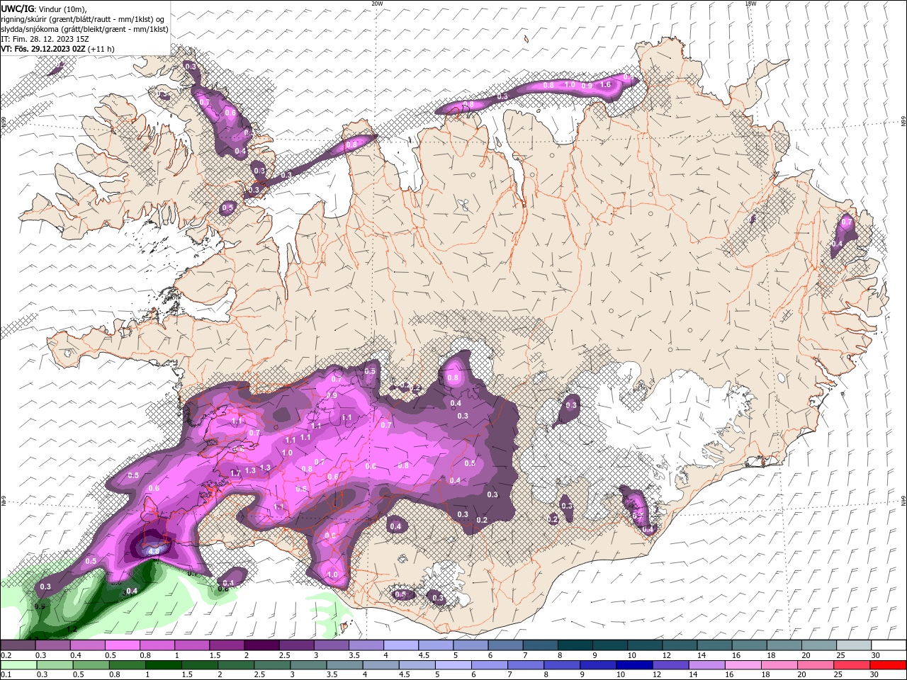Screen dimensions: 907x680
Task: Click the '15W' longitude label at the top
Action: click(x=750, y=4)
